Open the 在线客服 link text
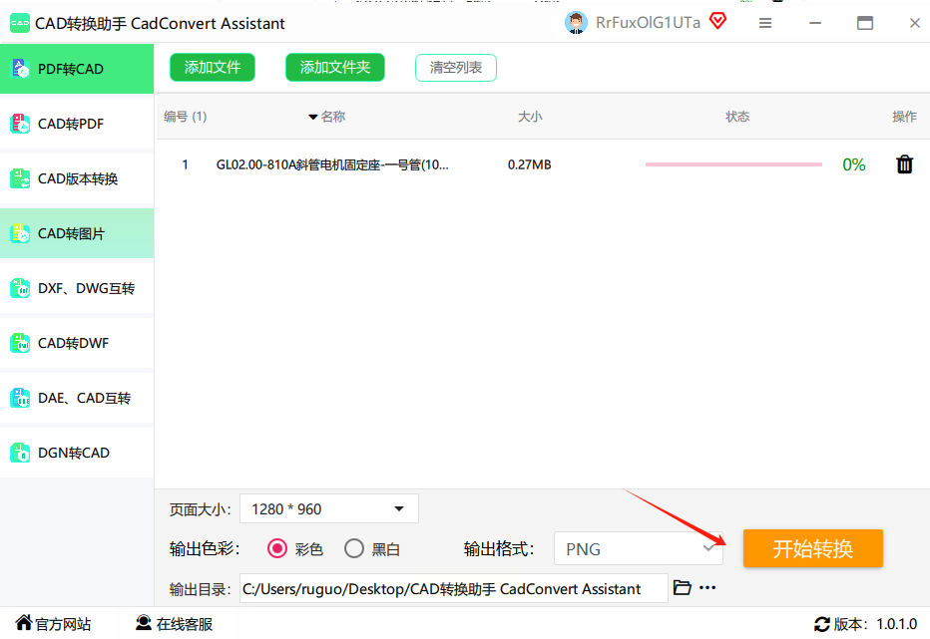Image resolution: width=930 pixels, height=639 pixels. tap(185, 624)
